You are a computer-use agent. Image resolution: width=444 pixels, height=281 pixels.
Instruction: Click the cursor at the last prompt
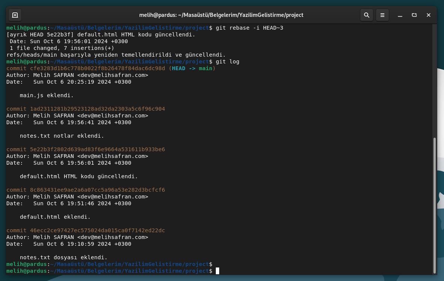pos(217,271)
